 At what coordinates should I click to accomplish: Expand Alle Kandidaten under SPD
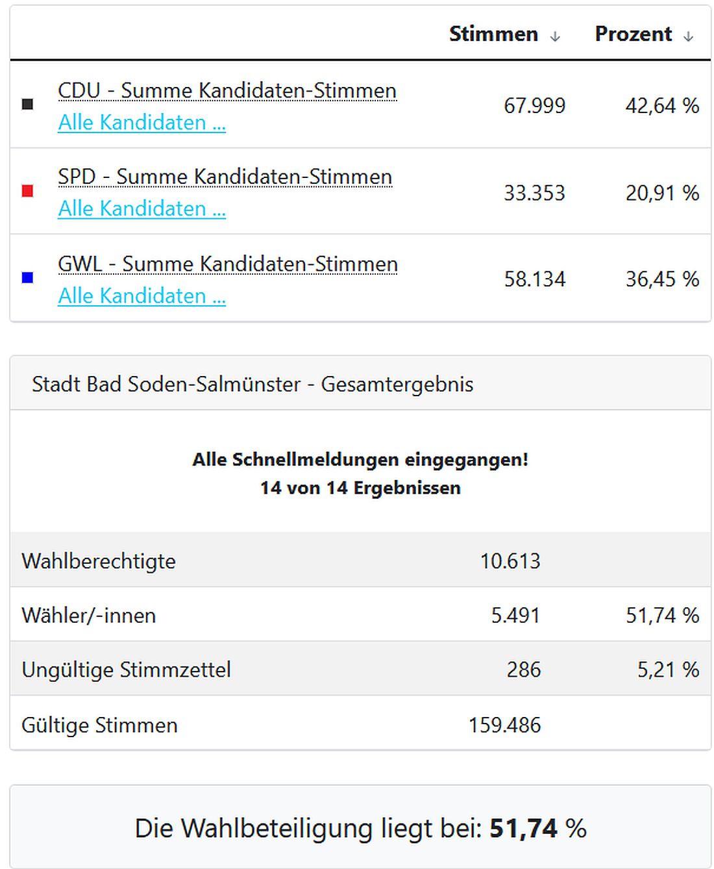142,209
